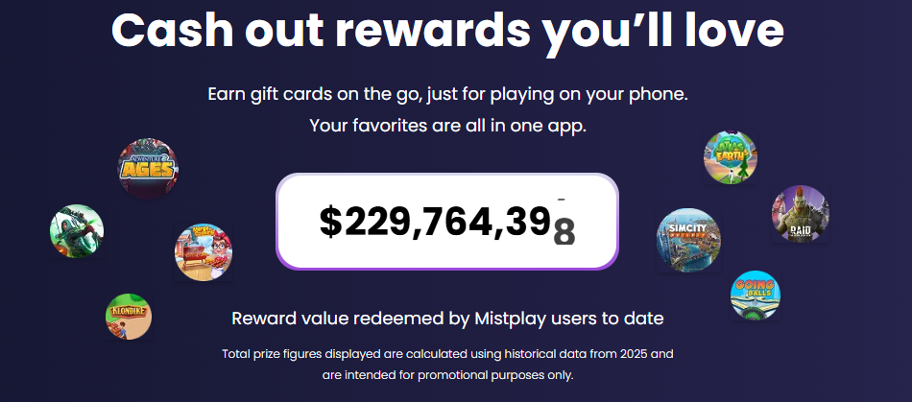Click the "Total prize figures displayed" disclaimer
The height and width of the screenshot is (402, 912).
[x=447, y=354]
